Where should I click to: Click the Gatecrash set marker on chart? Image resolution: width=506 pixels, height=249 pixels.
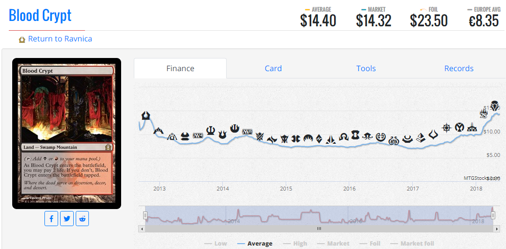pos(158,131)
